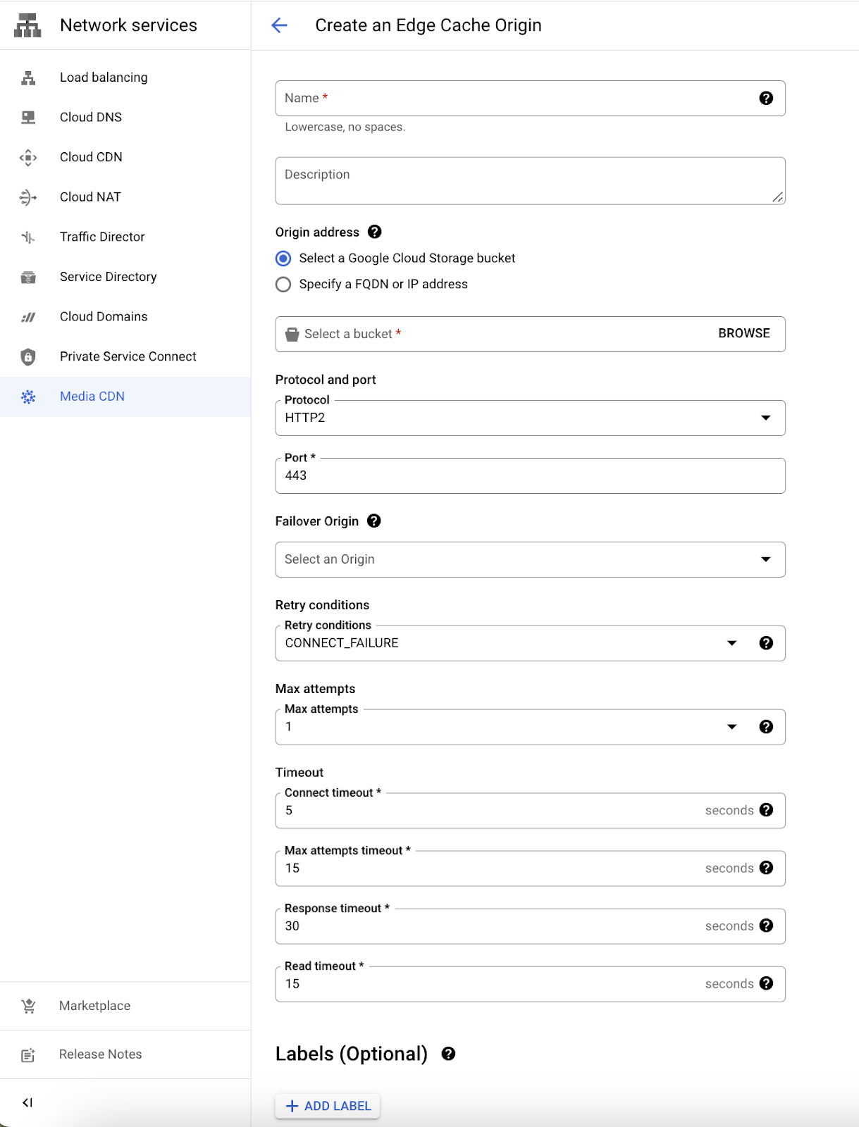
Task: Click the back arrow beside the page title
Action: click(280, 25)
